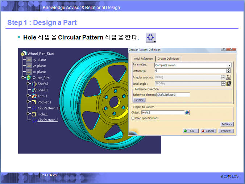This screenshot has width=245, height=184.
Task: Click the dialog help question-mark button
Action: (224, 49)
